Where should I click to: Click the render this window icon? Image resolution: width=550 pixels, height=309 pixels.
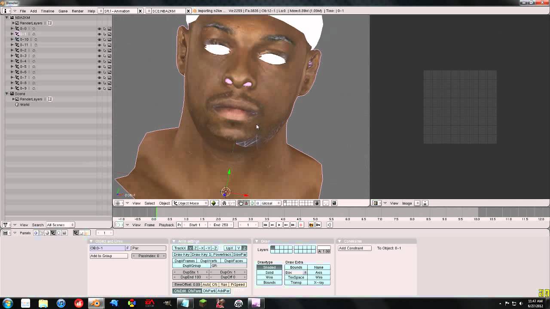(334, 203)
